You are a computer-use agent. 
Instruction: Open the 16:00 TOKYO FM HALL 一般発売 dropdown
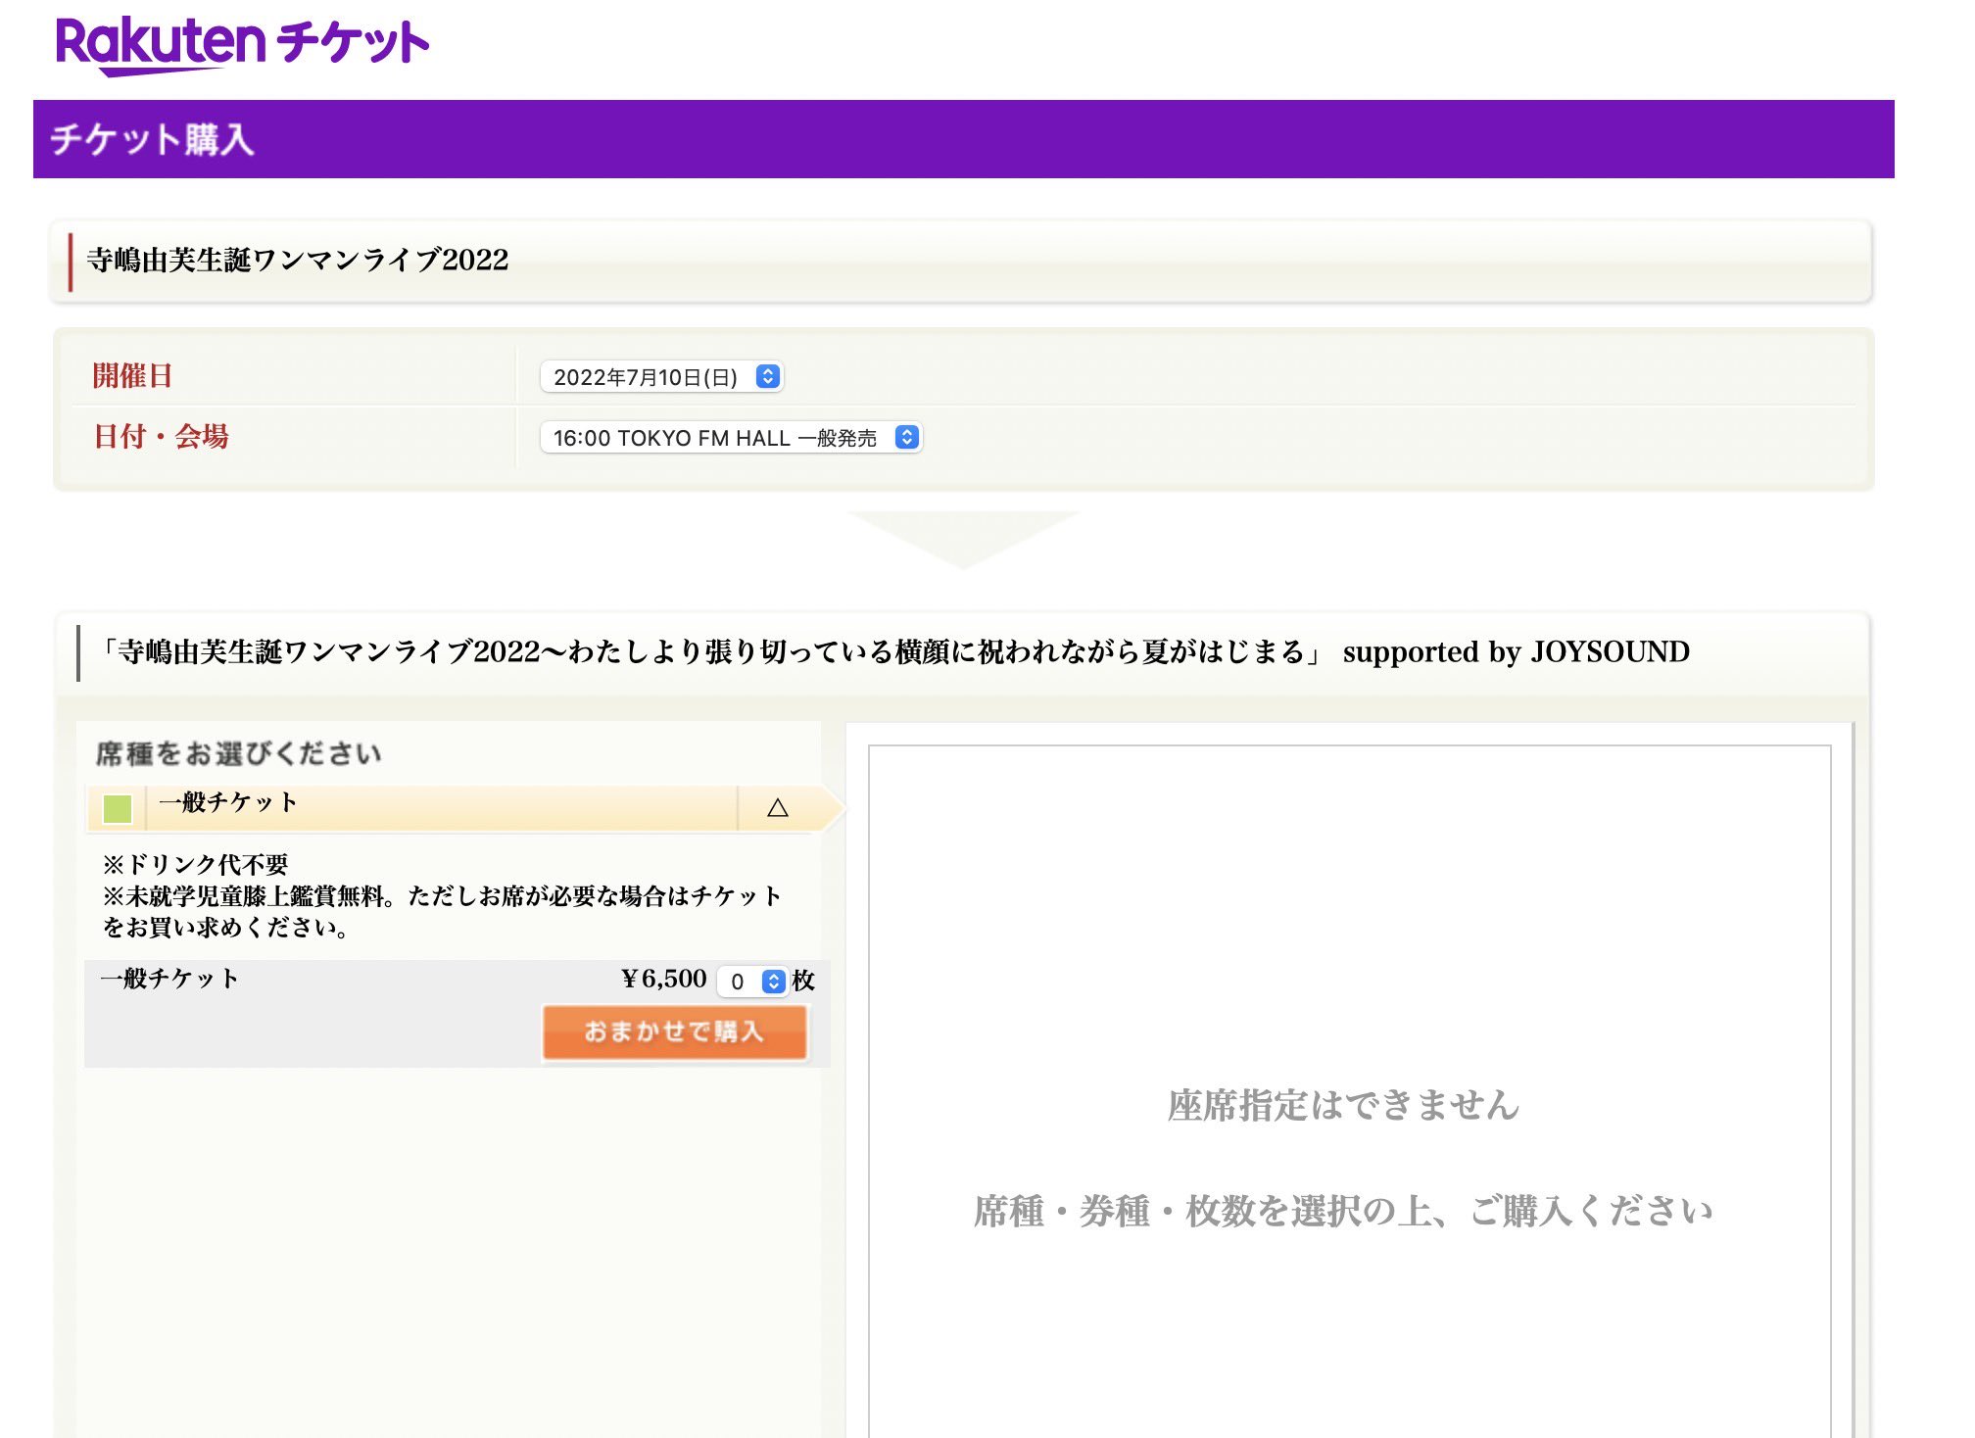point(715,438)
